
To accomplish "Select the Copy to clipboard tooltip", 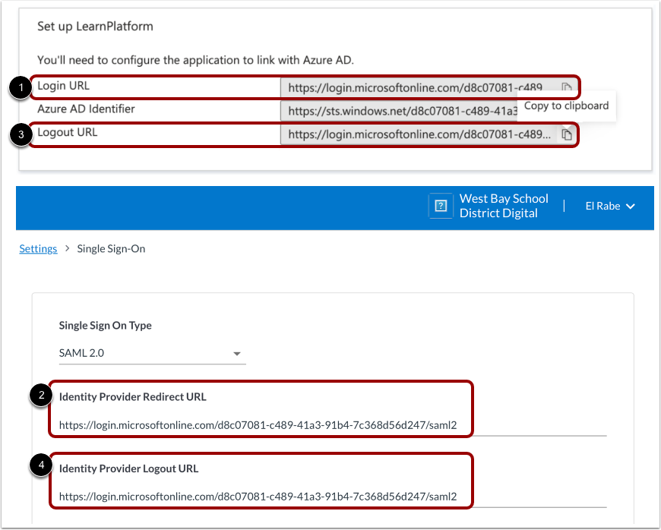I will point(566,106).
